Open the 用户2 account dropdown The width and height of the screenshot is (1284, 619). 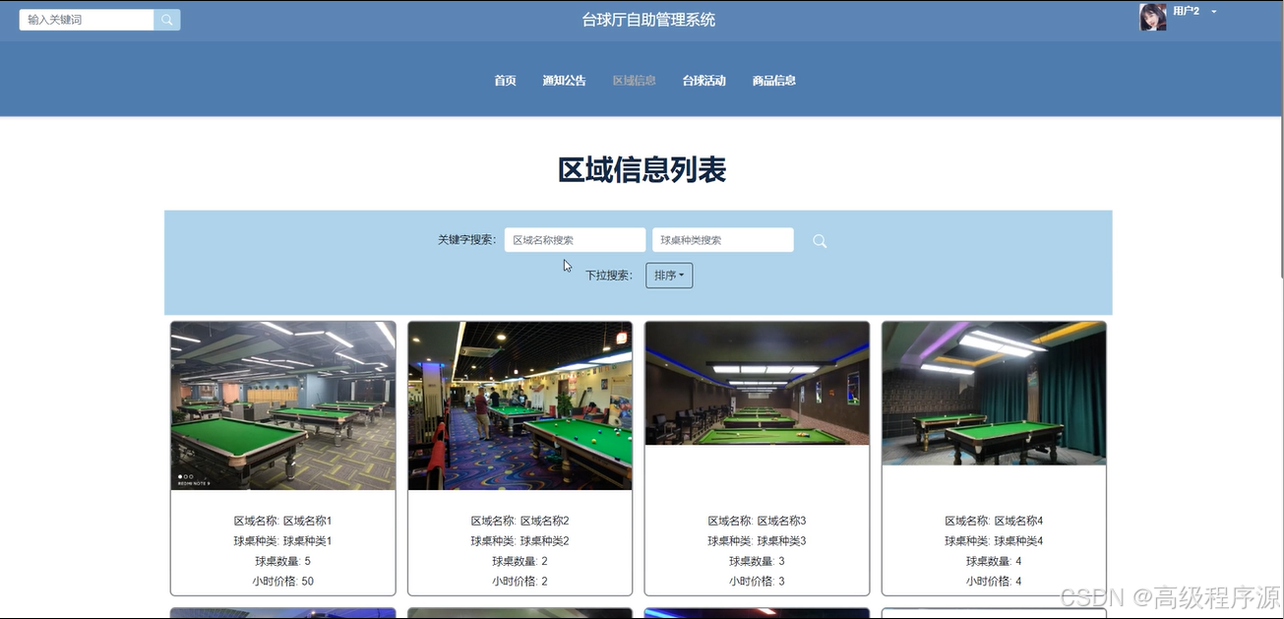point(1186,13)
